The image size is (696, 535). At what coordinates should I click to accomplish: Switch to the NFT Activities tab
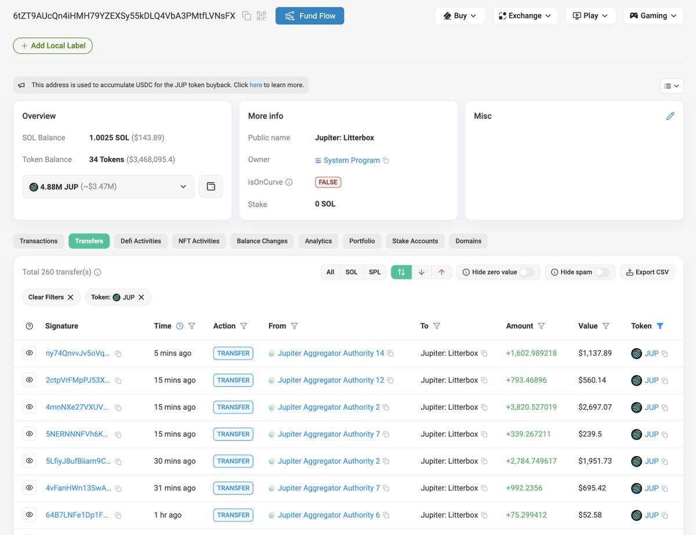pos(199,241)
